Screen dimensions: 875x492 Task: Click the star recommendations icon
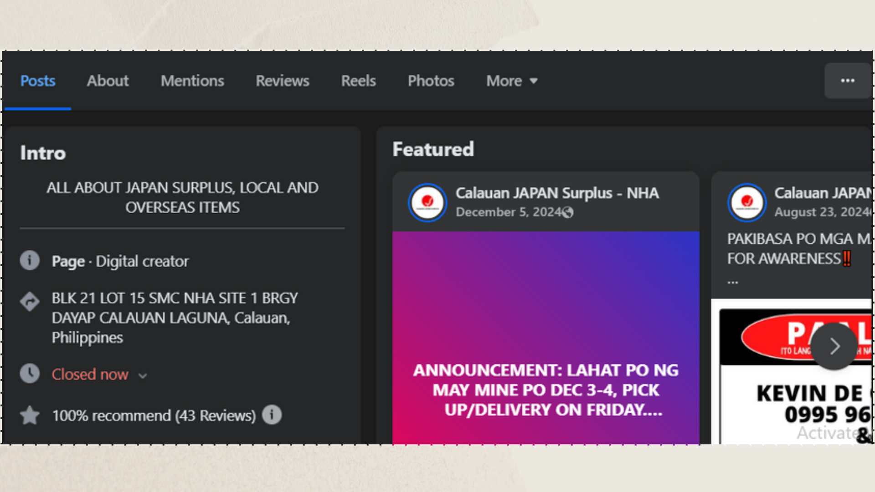pyautogui.click(x=30, y=415)
